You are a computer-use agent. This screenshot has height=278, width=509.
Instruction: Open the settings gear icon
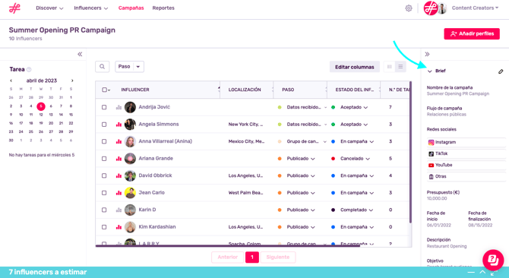(409, 8)
